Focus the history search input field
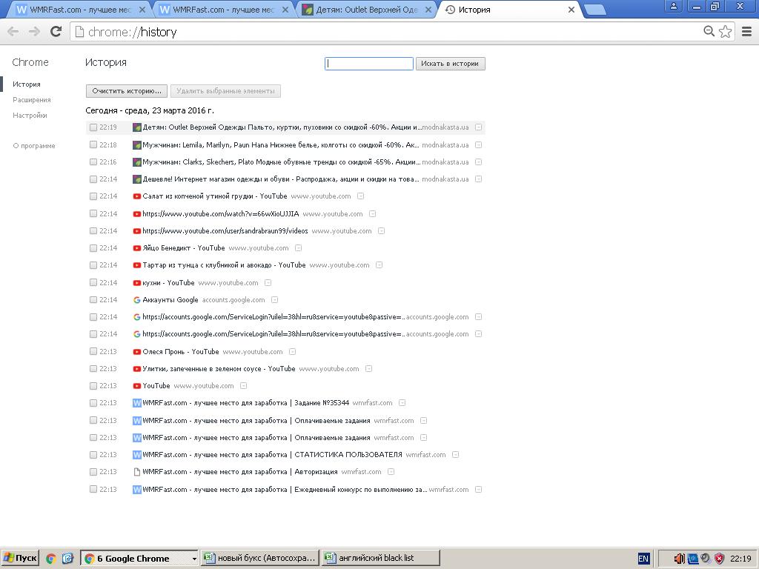Screen dimensions: 759x569 tap(369, 64)
